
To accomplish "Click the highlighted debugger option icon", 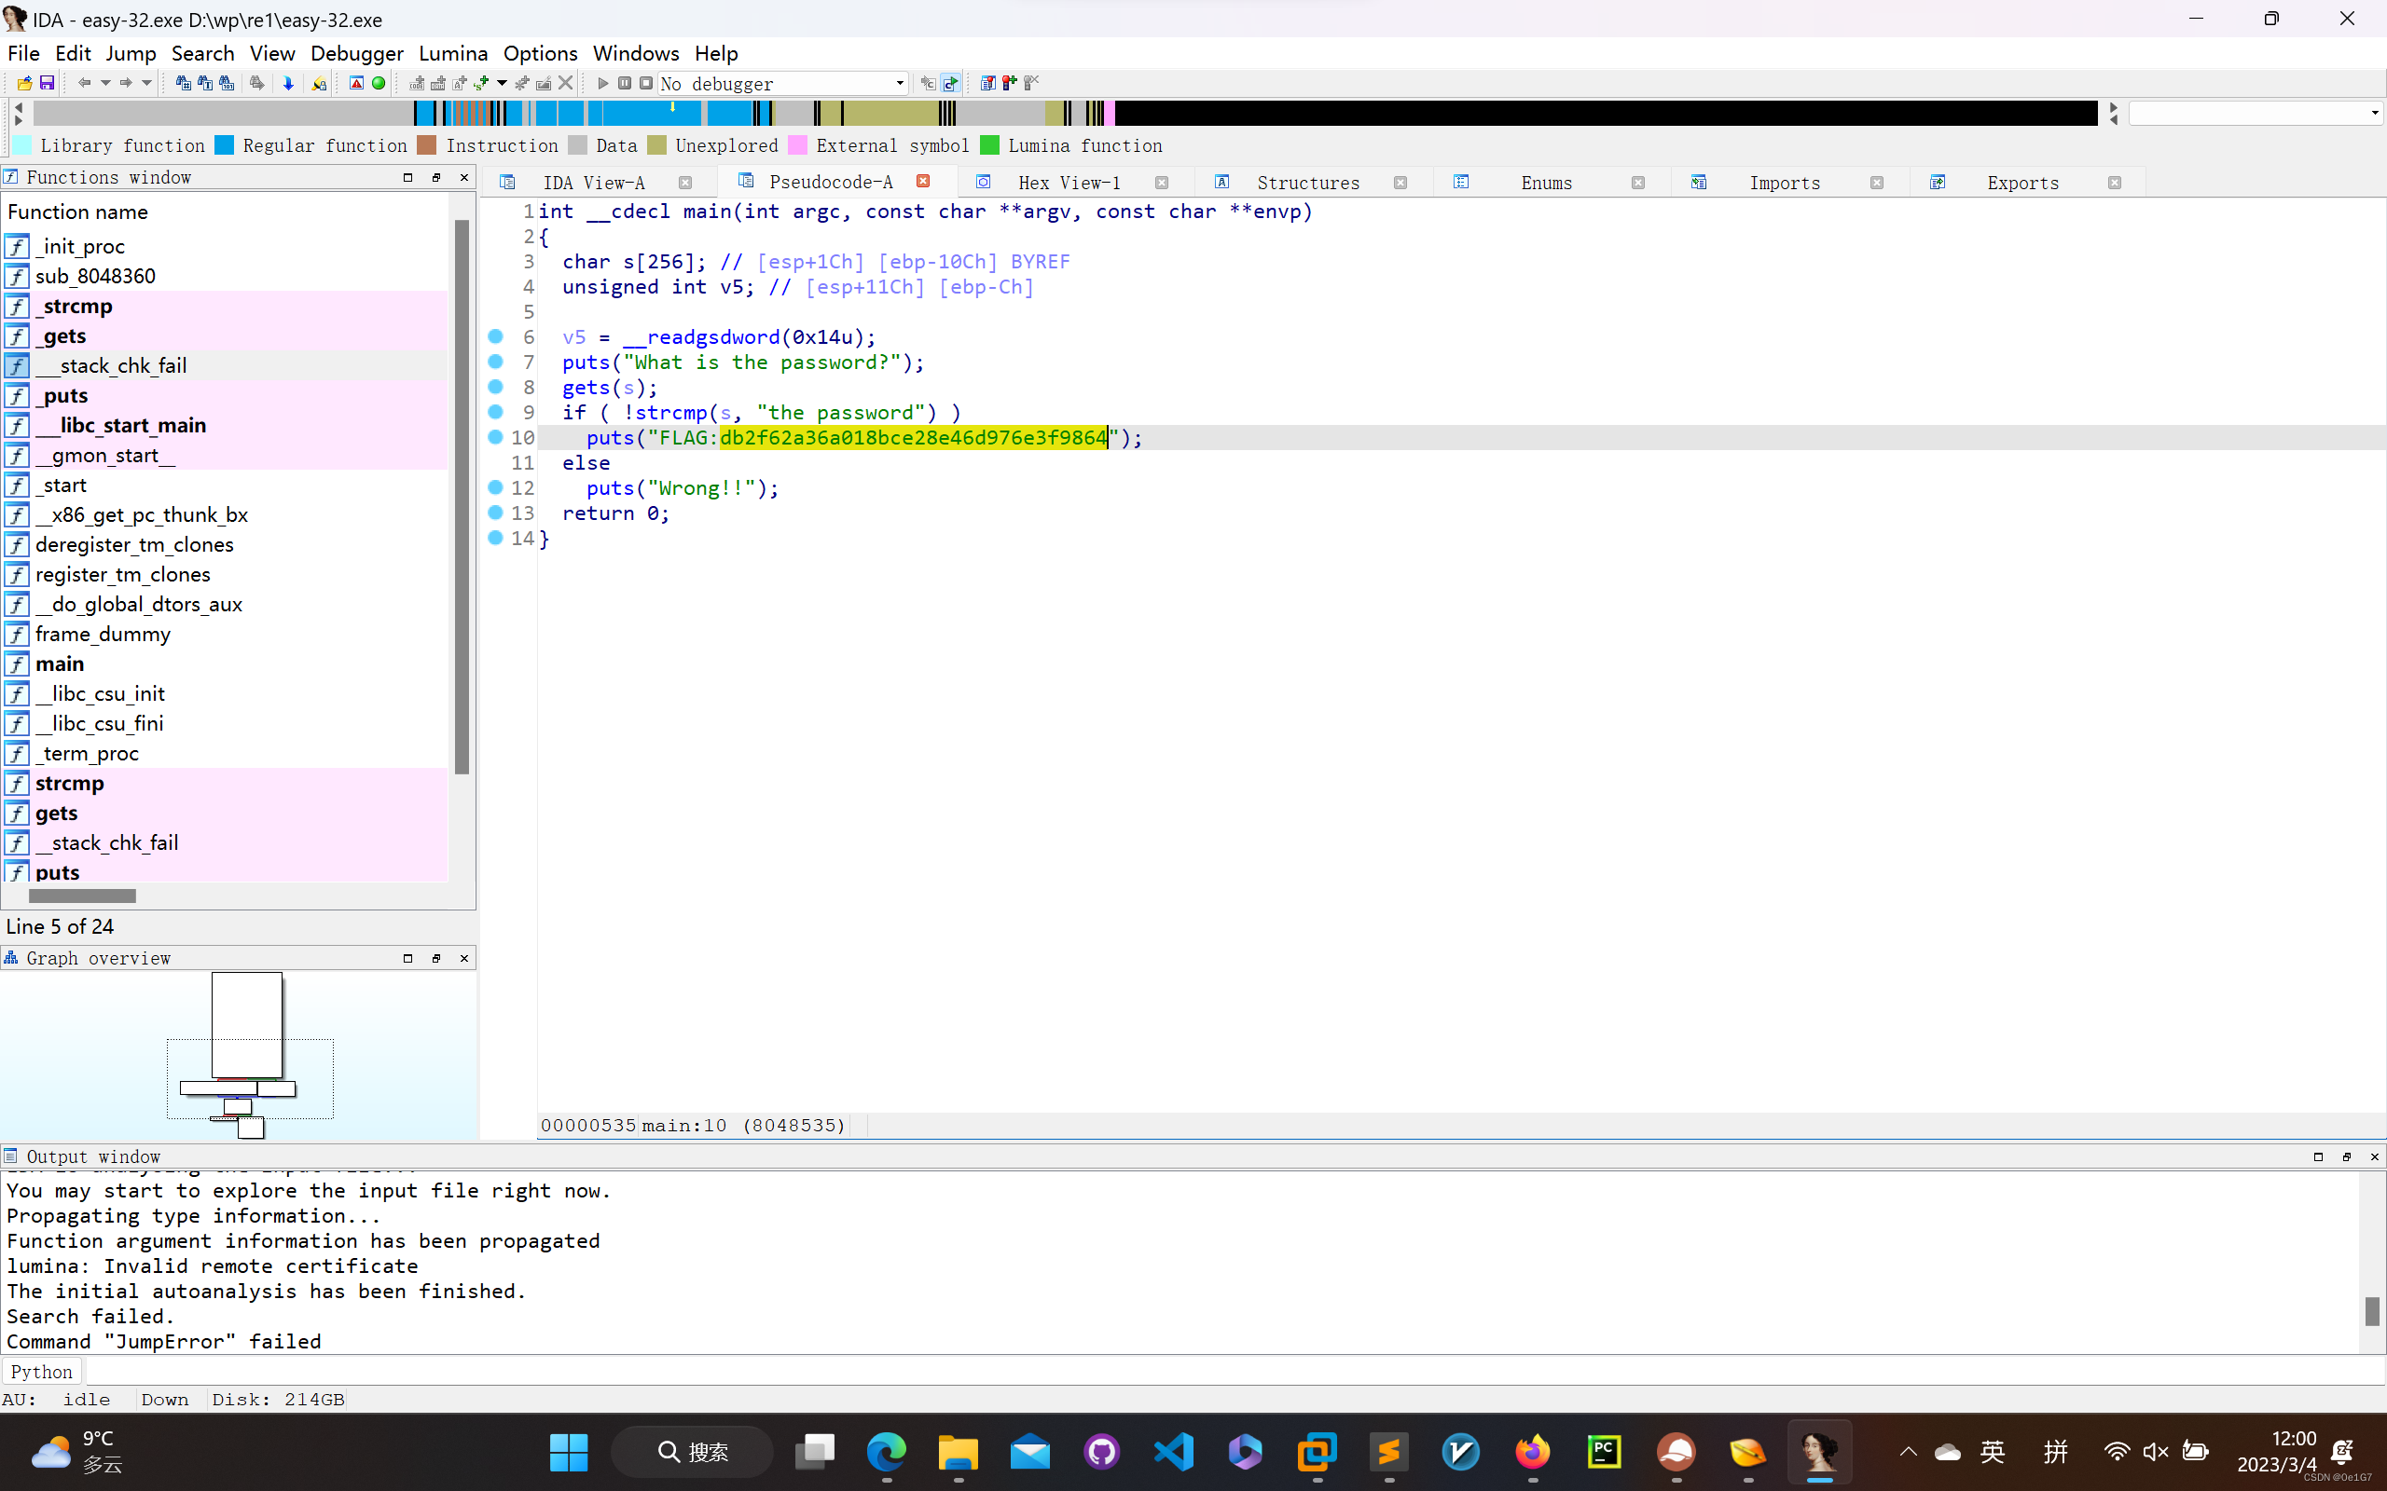I will click(950, 84).
